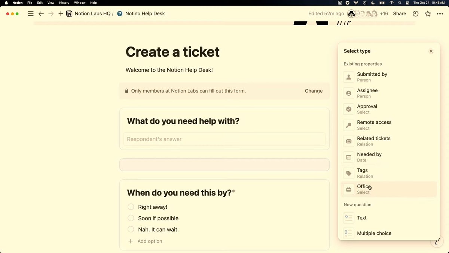This screenshot has width=449, height=253.
Task: Open the View menu
Action: (x=51, y=3)
